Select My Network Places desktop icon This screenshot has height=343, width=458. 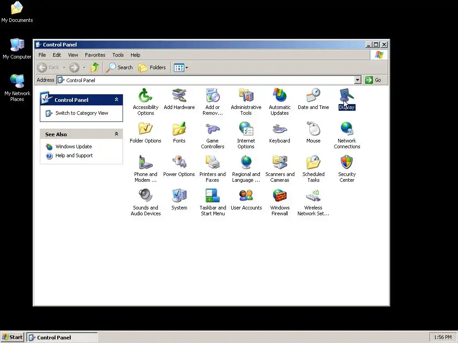17,88
